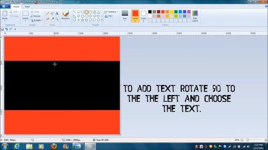The image size is (268, 150).
Task: Click the Paste clipboard icon
Action: 5,13
